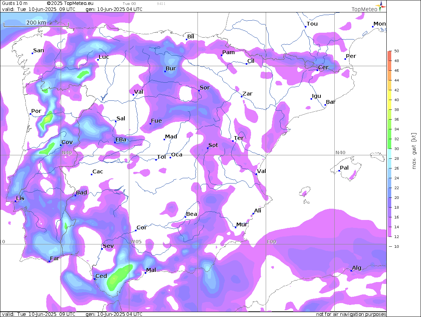Click the 'Por' city label

tap(36, 111)
